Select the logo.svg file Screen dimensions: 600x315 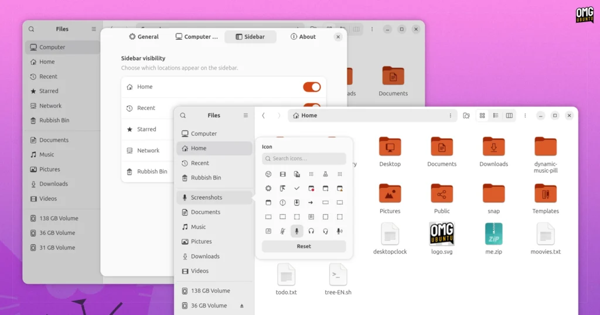[x=442, y=238]
